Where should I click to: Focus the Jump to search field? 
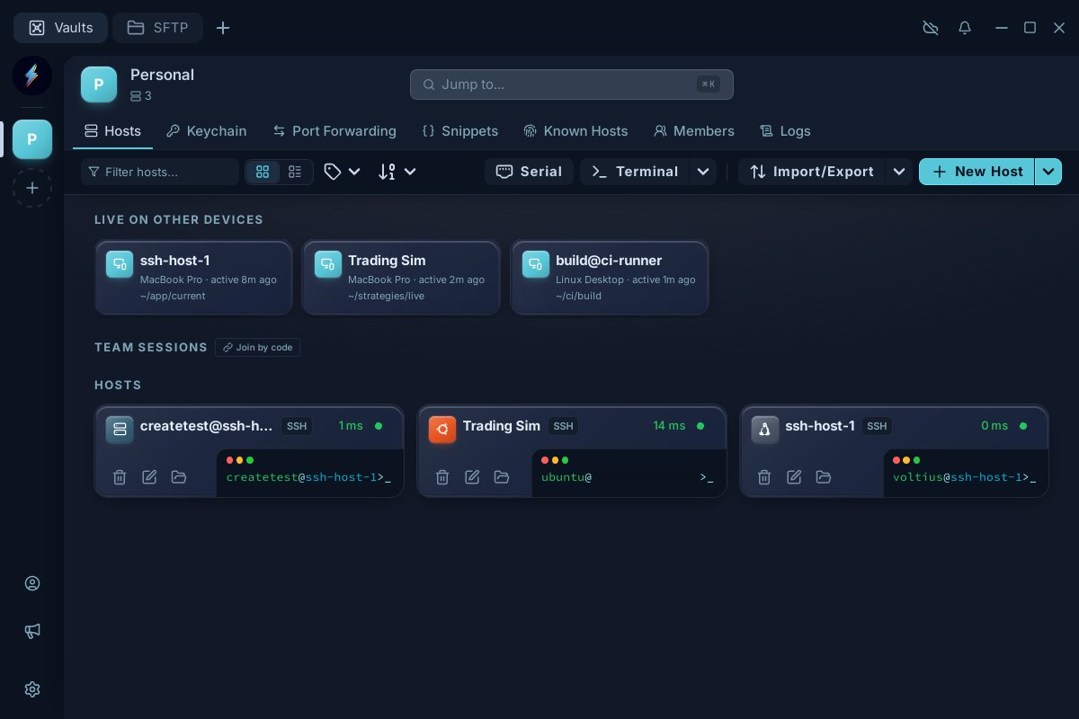click(x=572, y=84)
